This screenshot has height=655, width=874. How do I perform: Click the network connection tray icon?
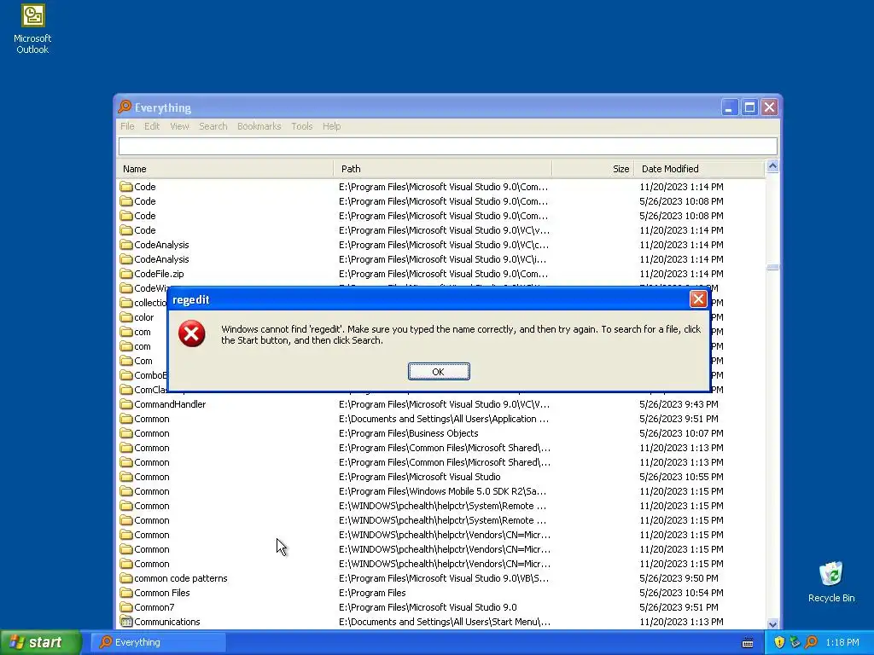click(795, 642)
